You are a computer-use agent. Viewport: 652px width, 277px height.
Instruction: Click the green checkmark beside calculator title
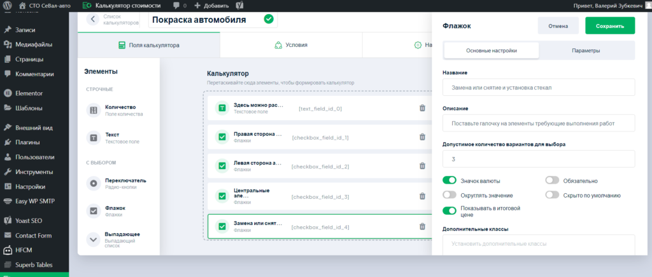point(269,19)
